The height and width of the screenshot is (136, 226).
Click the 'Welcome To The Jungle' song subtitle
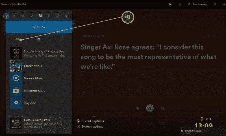click(x=45, y=55)
